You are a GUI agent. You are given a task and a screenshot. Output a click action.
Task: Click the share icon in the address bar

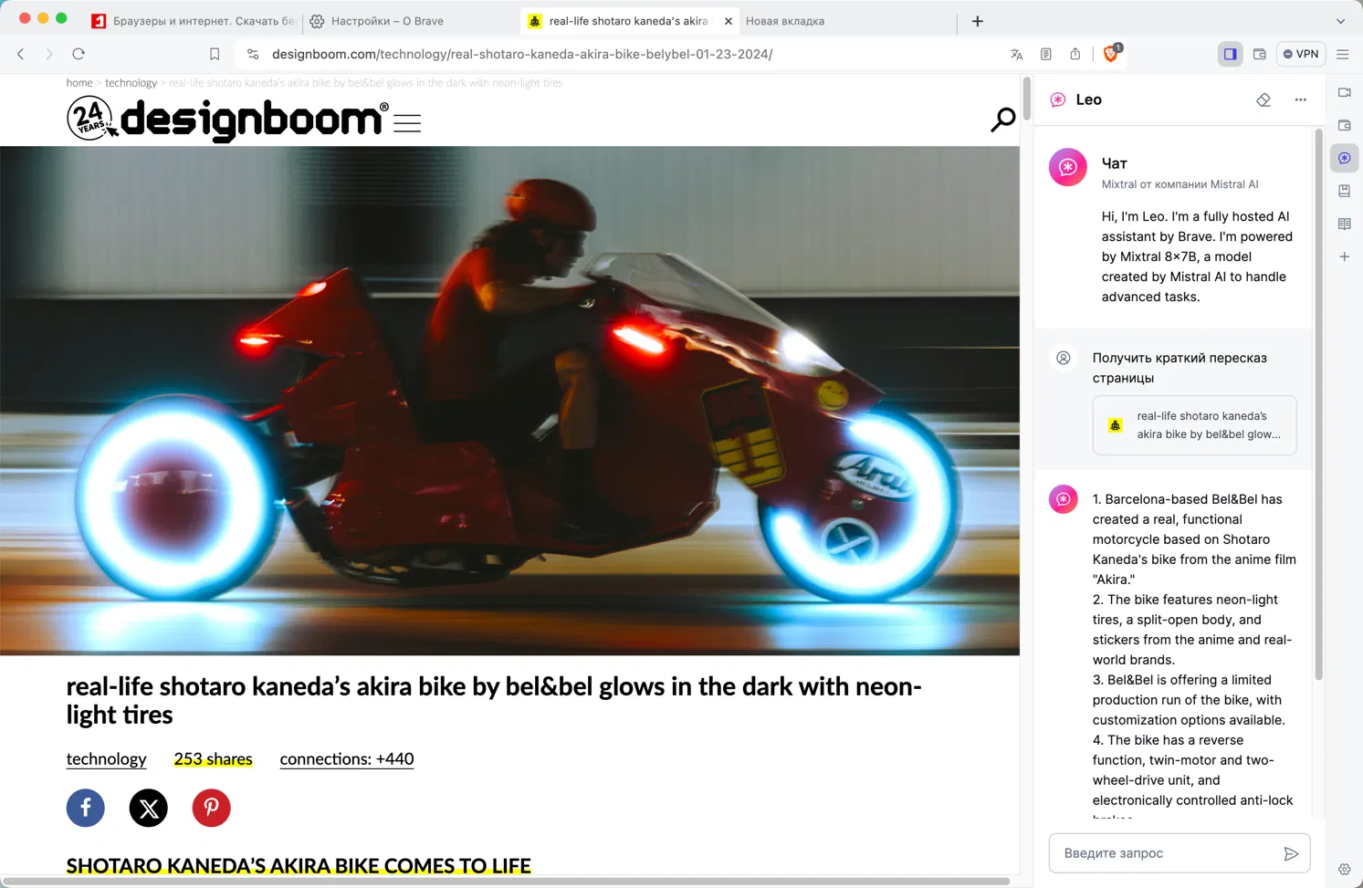1075,54
